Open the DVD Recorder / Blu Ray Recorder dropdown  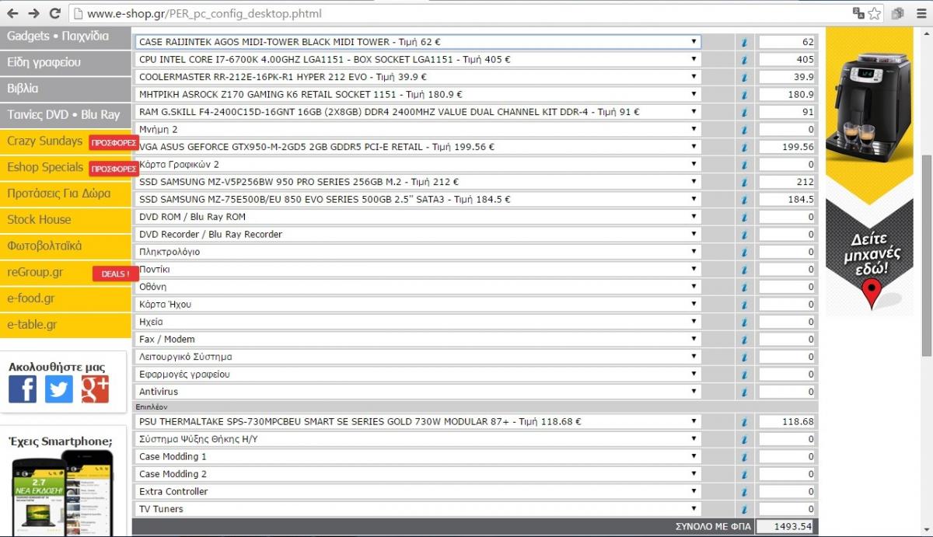418,234
